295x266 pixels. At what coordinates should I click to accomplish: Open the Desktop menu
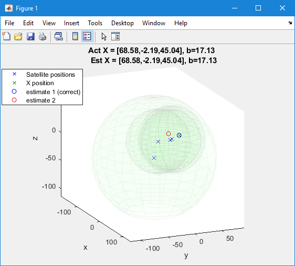122,23
